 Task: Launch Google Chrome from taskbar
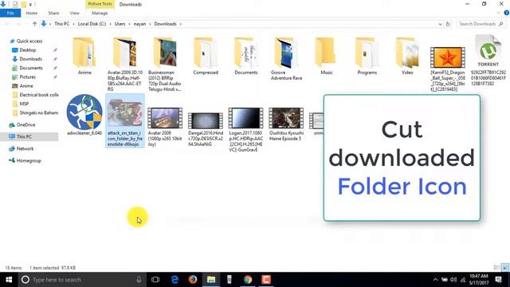(x=248, y=280)
